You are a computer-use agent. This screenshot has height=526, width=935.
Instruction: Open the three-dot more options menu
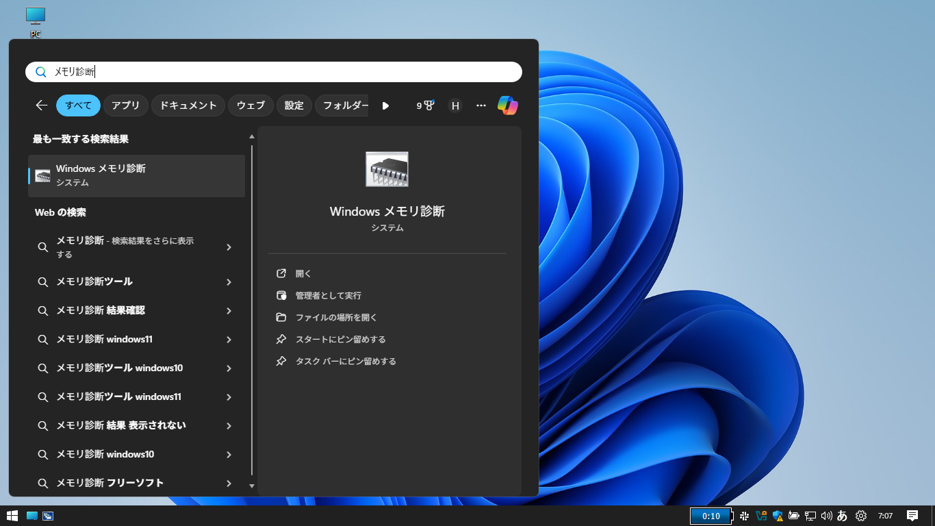(x=481, y=105)
